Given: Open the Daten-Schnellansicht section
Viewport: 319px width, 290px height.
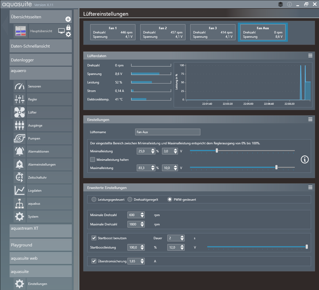Looking at the screenshot, I should tap(41, 46).
